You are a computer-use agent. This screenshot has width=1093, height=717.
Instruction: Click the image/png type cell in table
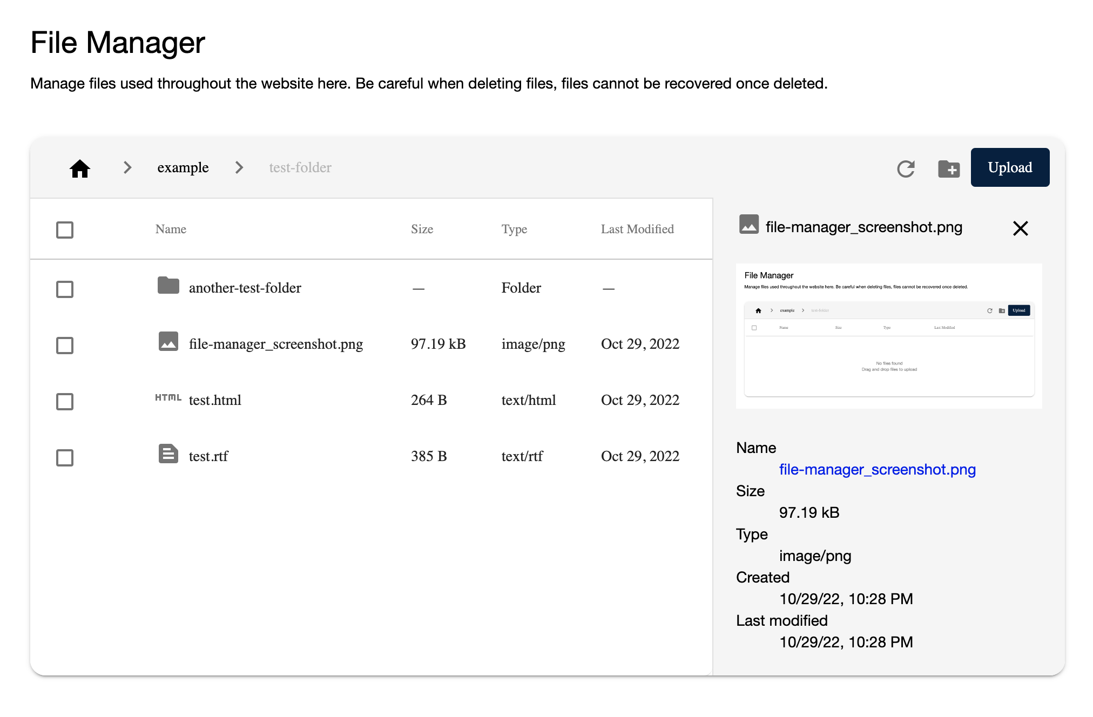point(533,344)
